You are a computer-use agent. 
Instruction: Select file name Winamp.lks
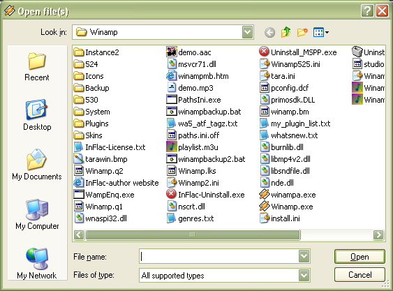pos(197,171)
